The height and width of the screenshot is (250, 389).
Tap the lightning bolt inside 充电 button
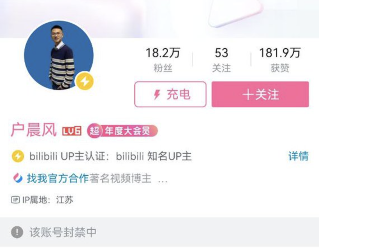157,95
